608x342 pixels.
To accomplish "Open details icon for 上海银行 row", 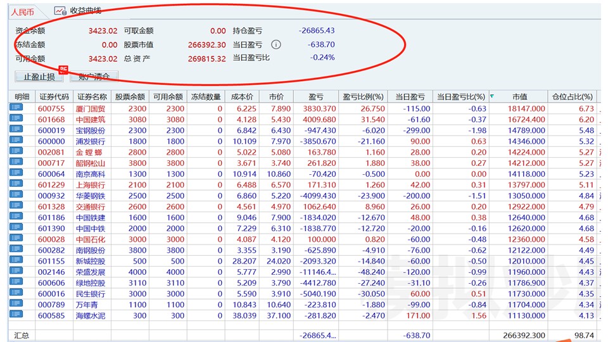I will [16, 184].
